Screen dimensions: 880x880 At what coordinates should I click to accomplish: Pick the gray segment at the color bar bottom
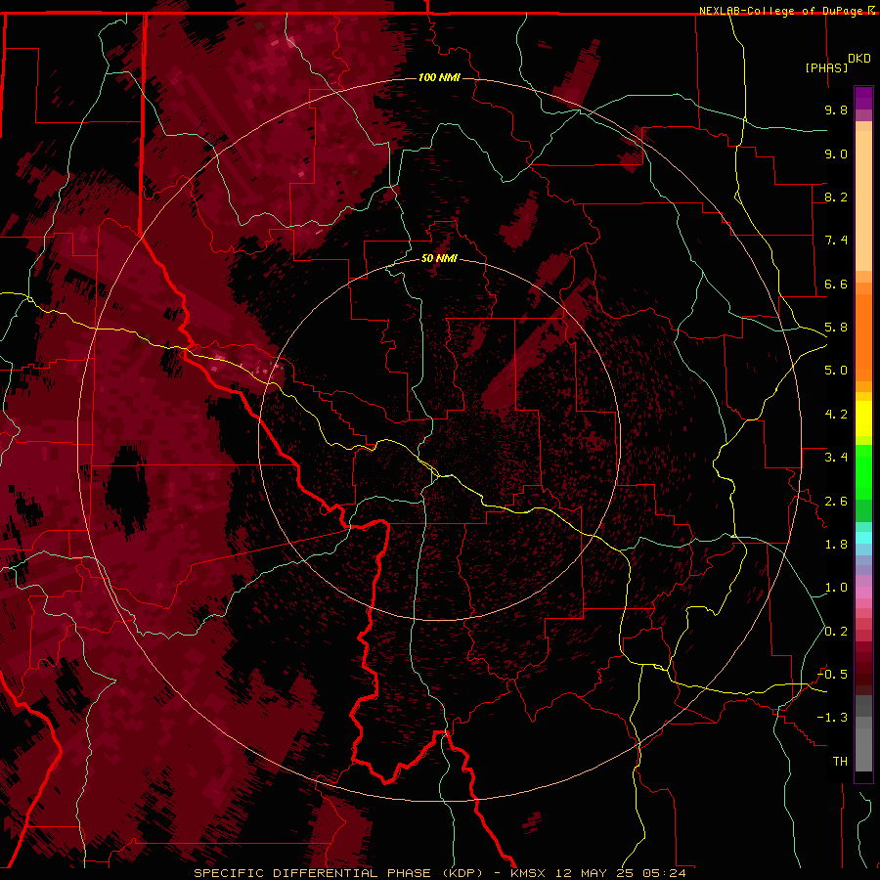click(x=863, y=749)
